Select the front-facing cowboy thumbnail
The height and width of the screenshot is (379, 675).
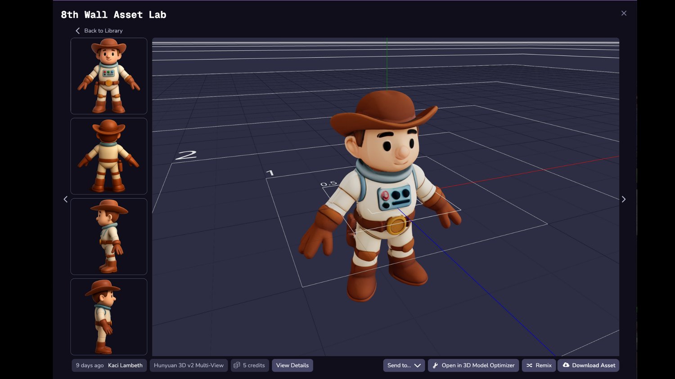108,76
